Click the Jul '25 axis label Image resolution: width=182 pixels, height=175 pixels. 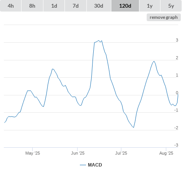pyautogui.click(x=121, y=153)
